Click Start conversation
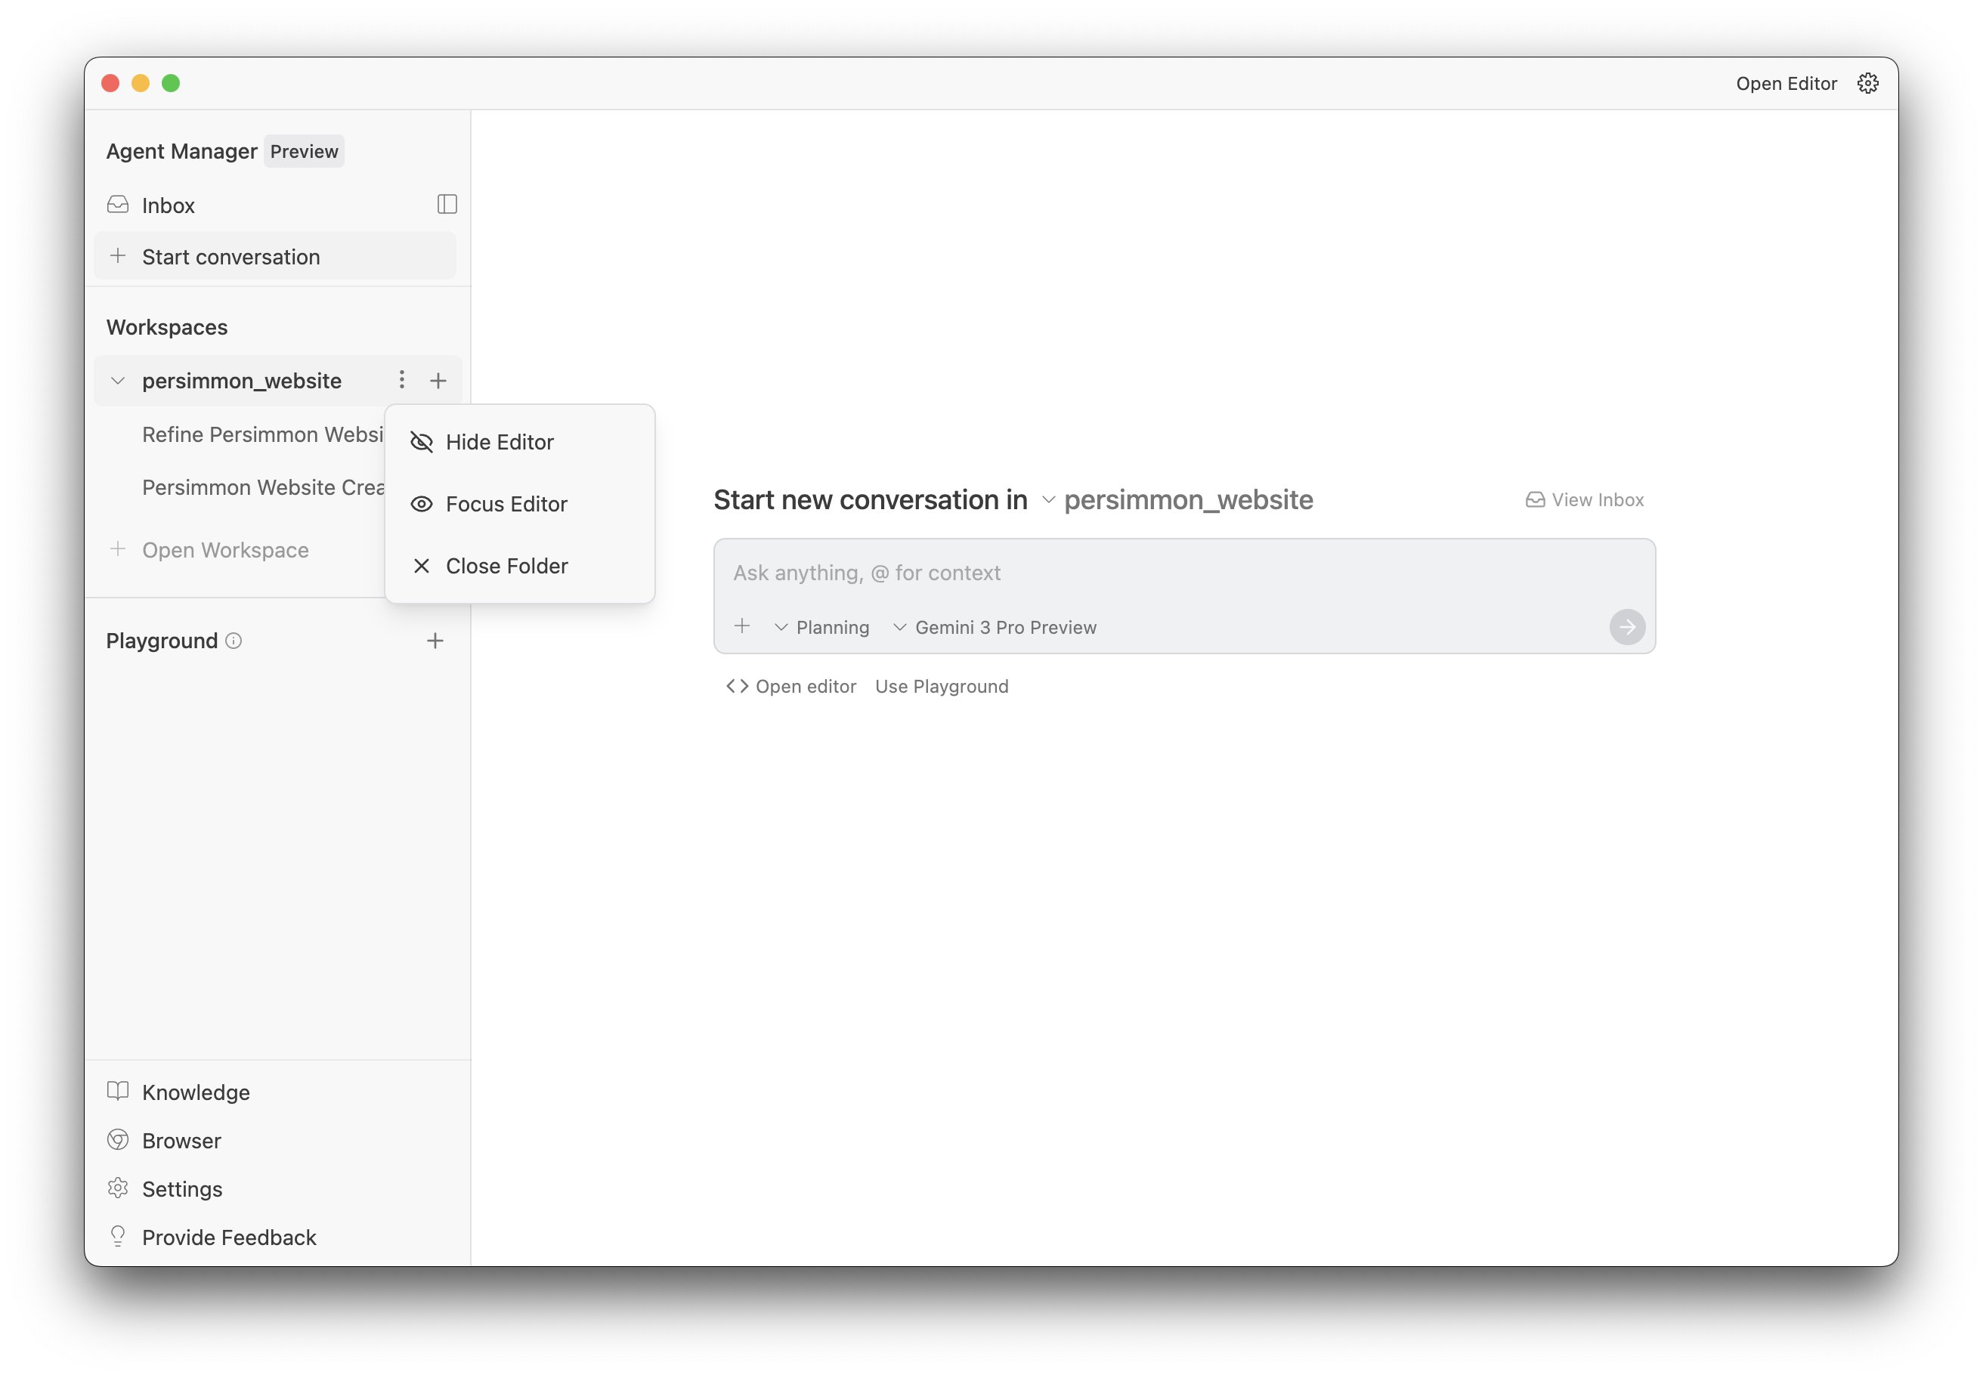Screen dimensions: 1983x1378 (230, 255)
